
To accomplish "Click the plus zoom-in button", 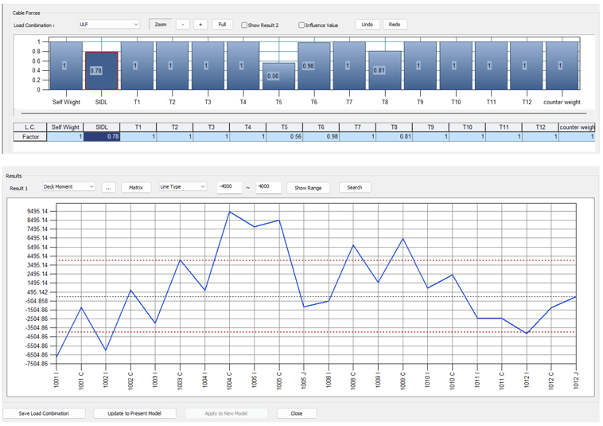I will pyautogui.click(x=200, y=25).
